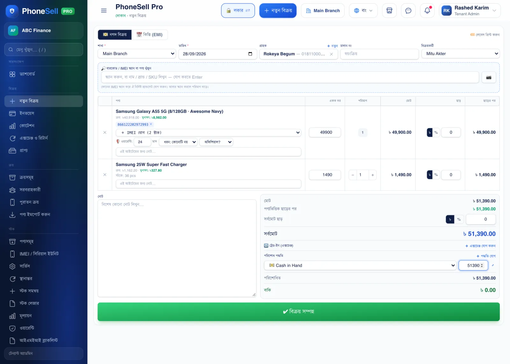This screenshot has width=510, height=364.
Task: Open the chat messages icon
Action: pyautogui.click(x=408, y=11)
